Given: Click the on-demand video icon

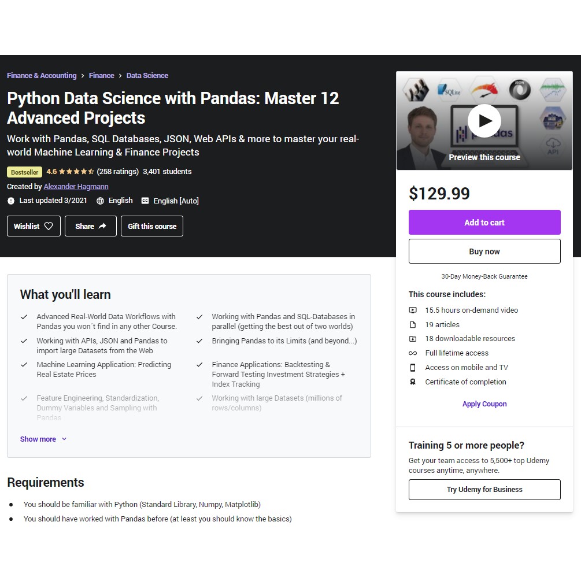Looking at the screenshot, I should pos(413,310).
